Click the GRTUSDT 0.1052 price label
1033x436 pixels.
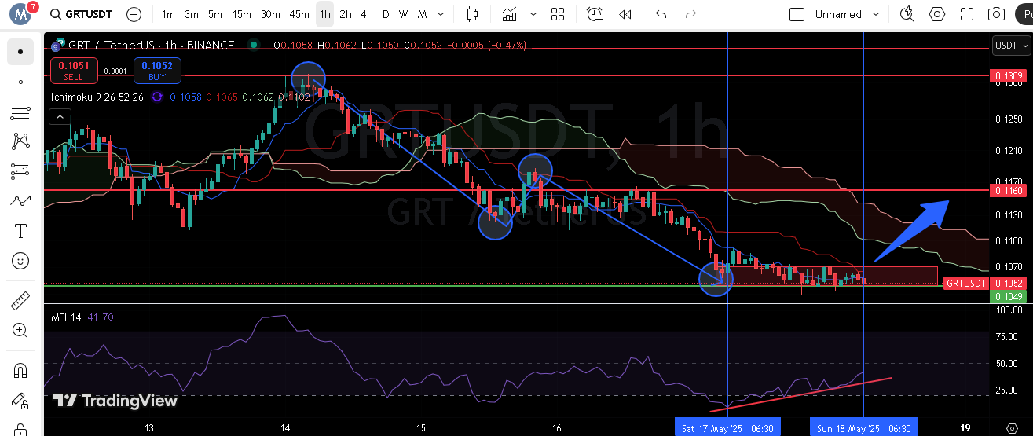pyautogui.click(x=984, y=284)
